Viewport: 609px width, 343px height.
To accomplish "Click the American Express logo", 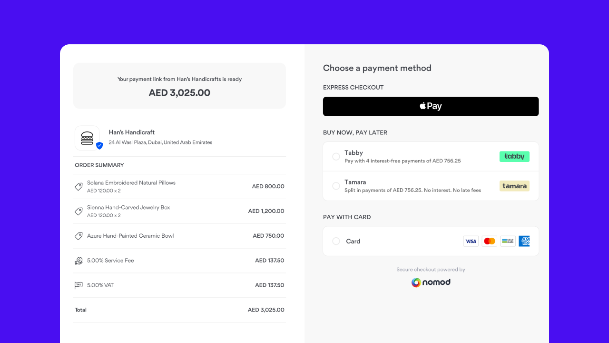I will 524,241.
